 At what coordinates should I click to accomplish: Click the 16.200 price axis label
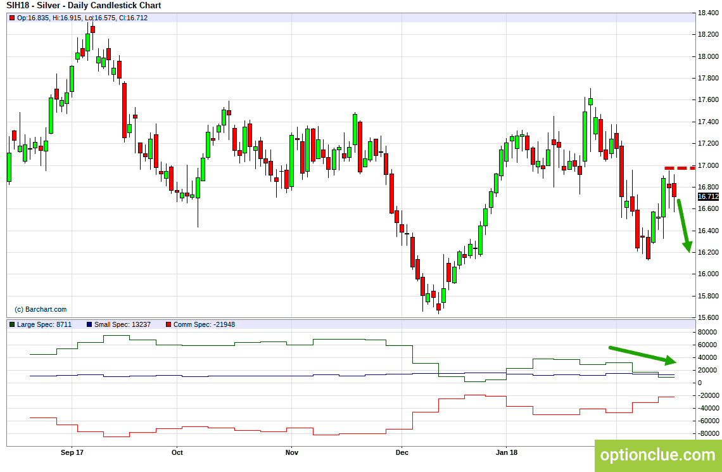pyautogui.click(x=709, y=252)
